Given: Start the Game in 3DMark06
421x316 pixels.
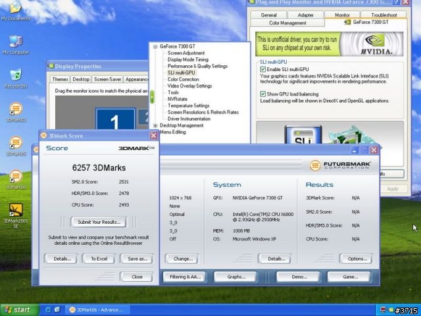Looking at the screenshot, I should pos(350,276).
